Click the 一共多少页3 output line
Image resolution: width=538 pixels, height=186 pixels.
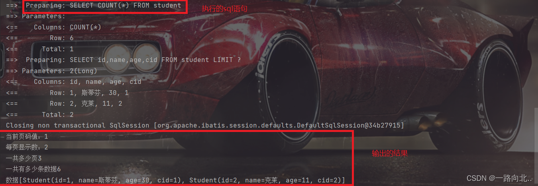tap(24, 158)
